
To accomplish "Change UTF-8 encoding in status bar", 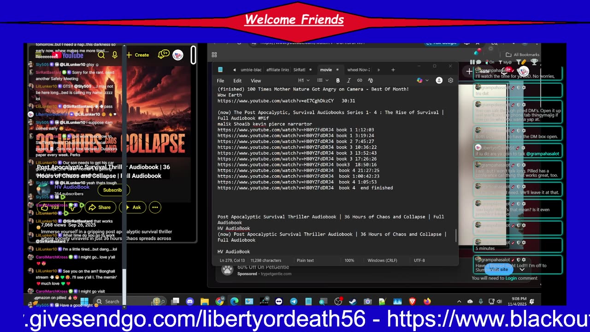I will (x=419, y=261).
